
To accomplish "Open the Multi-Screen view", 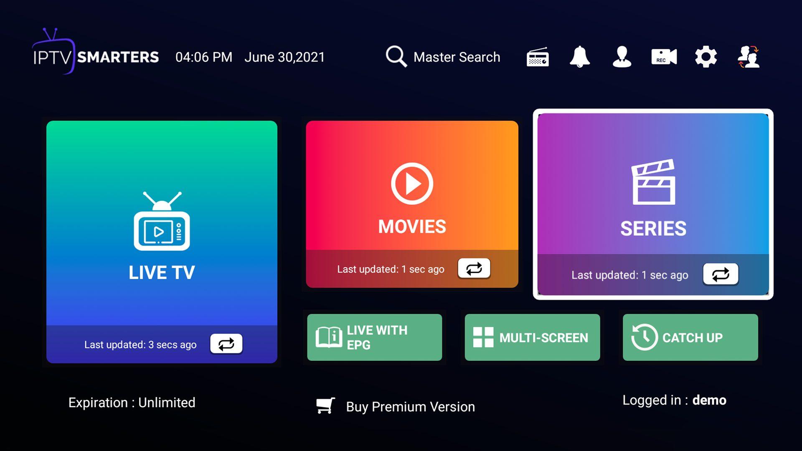I will 530,337.
